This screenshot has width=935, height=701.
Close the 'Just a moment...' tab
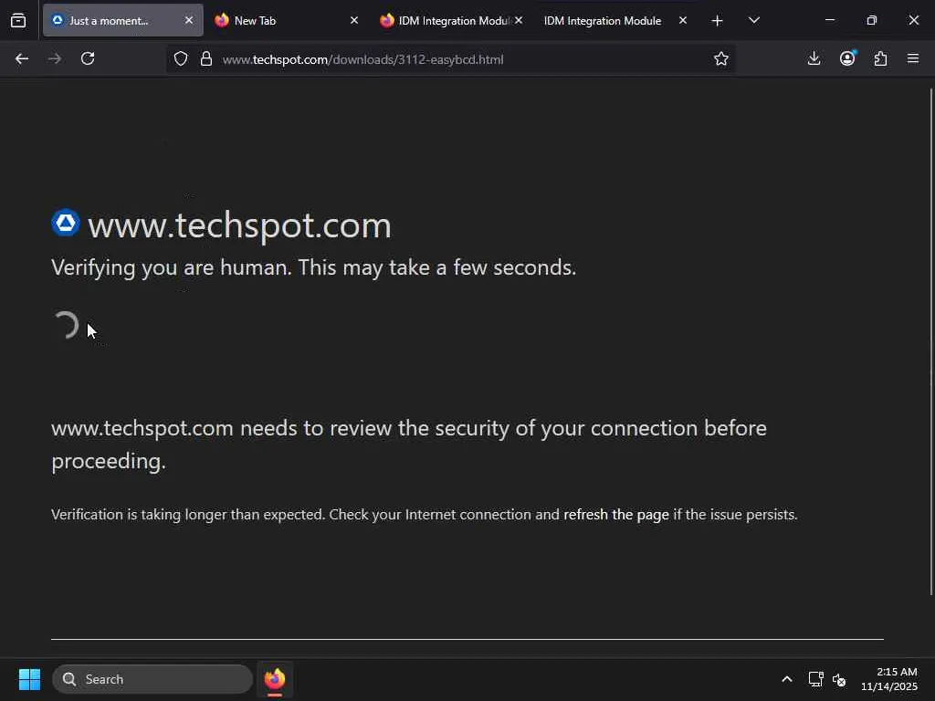pyautogui.click(x=189, y=20)
